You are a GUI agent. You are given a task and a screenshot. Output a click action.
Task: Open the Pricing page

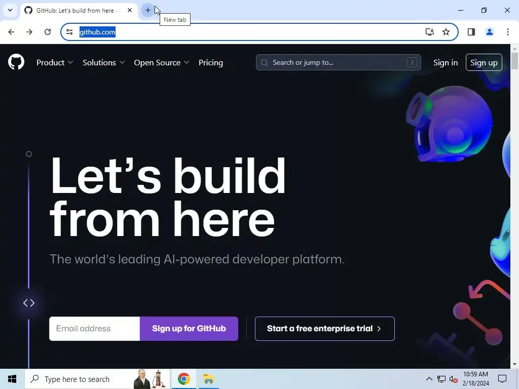point(210,62)
